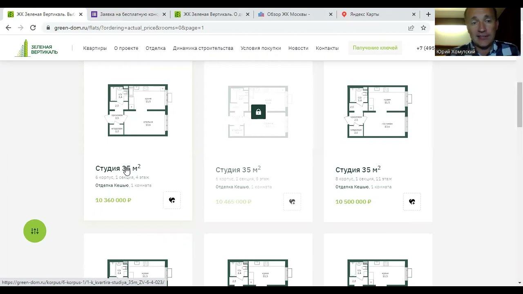Click text '8 корпус, 1 секция, 11 этаж'
This screenshot has width=523, height=294.
(x=364, y=179)
